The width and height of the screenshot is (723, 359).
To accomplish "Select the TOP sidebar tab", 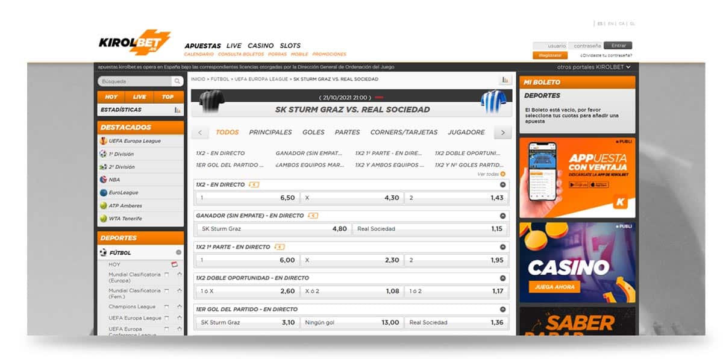I will coord(168,97).
